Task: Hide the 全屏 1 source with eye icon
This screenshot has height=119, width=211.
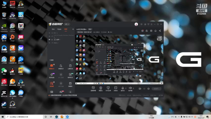Action: pos(49,39)
